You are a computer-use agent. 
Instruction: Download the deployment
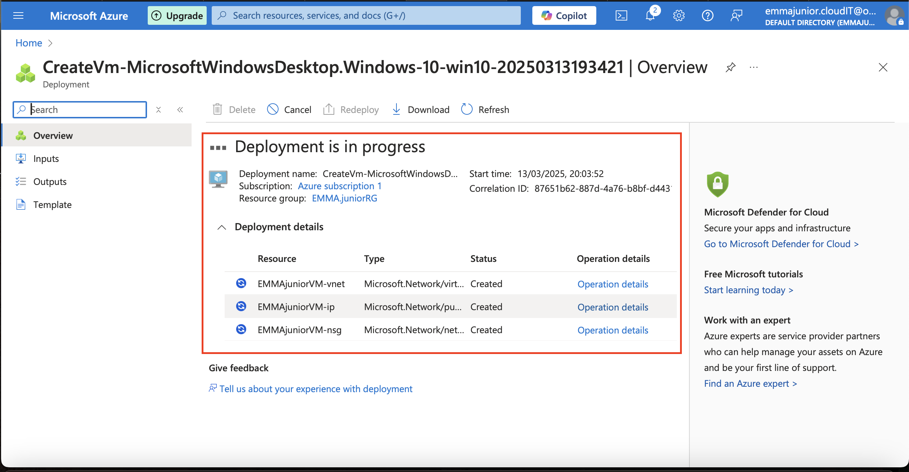click(x=421, y=109)
